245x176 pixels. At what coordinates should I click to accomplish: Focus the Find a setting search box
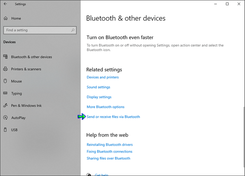[40, 30]
